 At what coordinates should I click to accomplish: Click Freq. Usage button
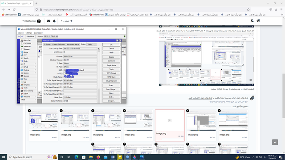[111, 89]
